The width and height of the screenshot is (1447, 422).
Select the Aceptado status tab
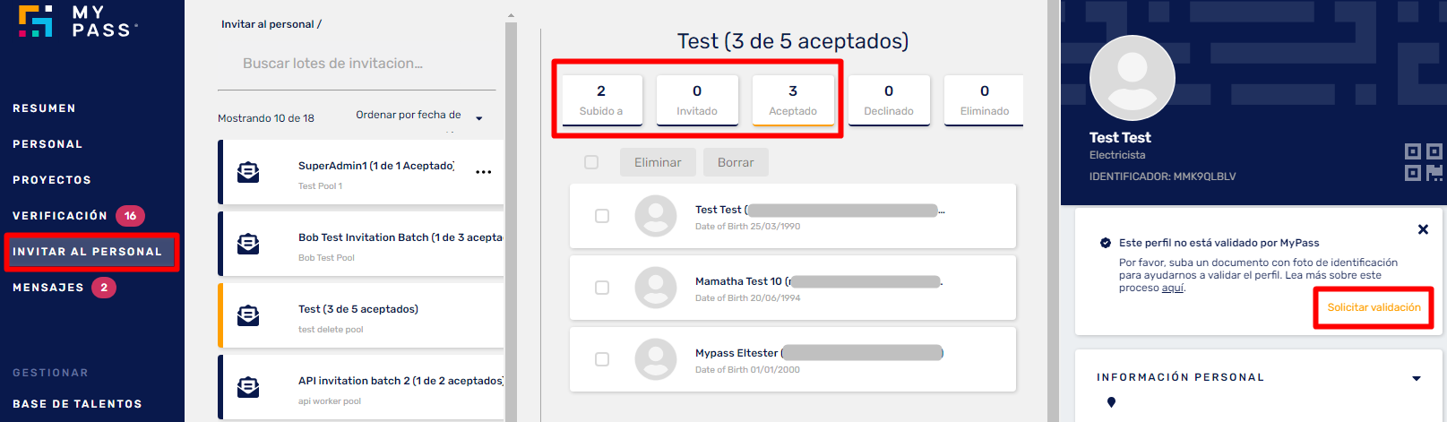pyautogui.click(x=793, y=100)
